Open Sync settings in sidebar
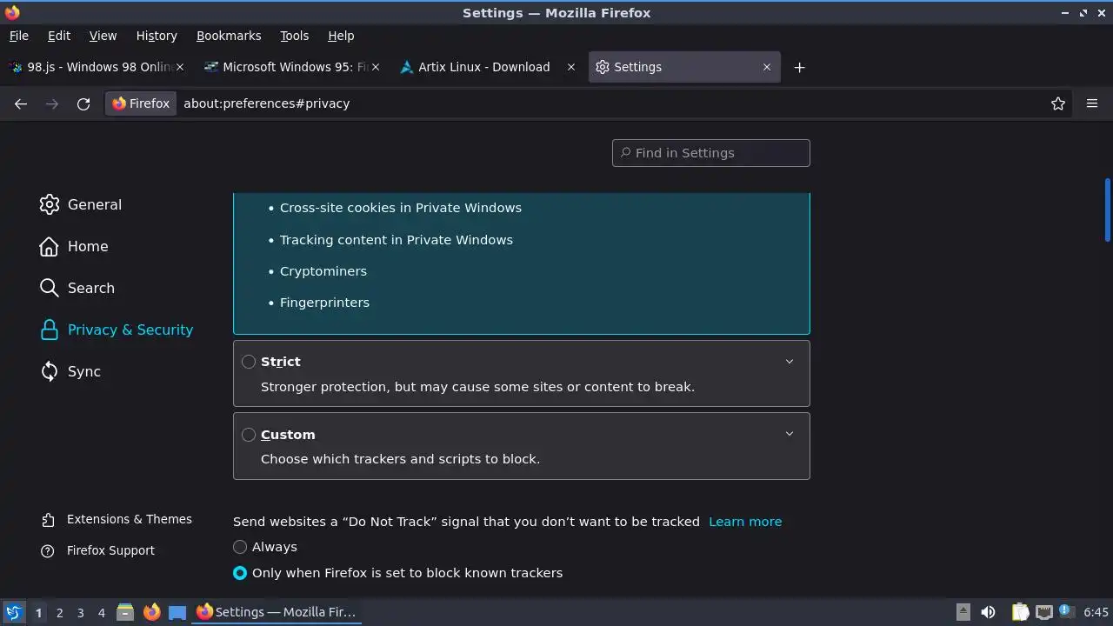The image size is (1113, 626). 70,371
